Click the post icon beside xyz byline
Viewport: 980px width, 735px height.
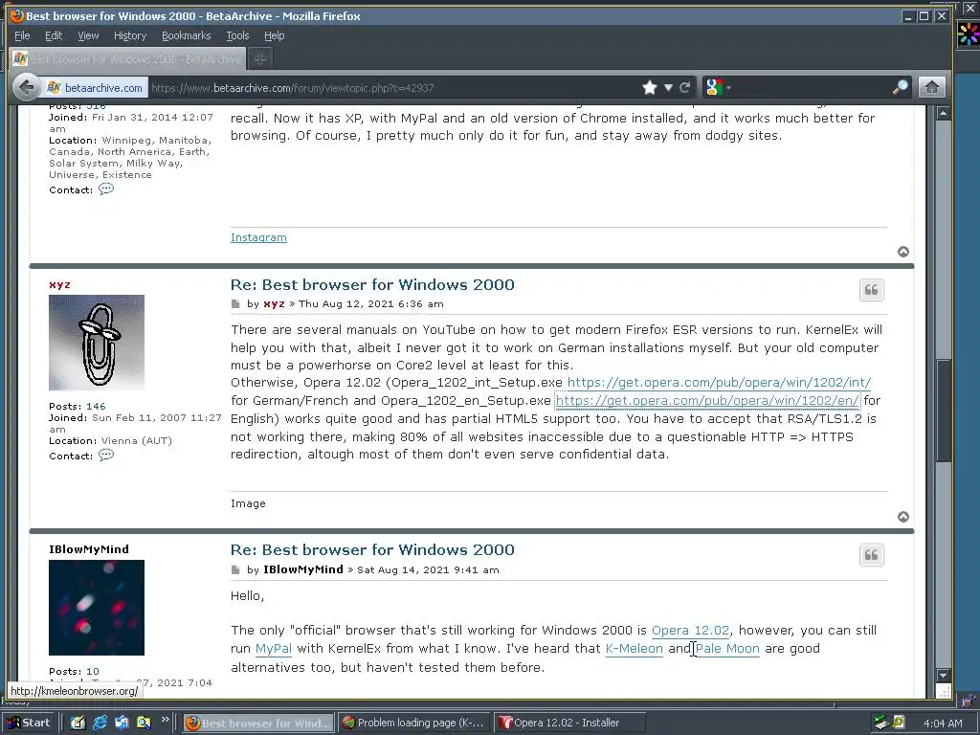(x=235, y=304)
